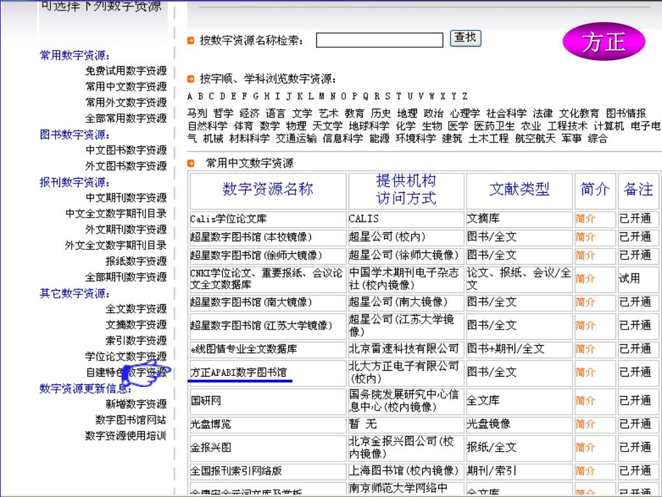Open 索引数字资源 sidebar link

[136, 340]
